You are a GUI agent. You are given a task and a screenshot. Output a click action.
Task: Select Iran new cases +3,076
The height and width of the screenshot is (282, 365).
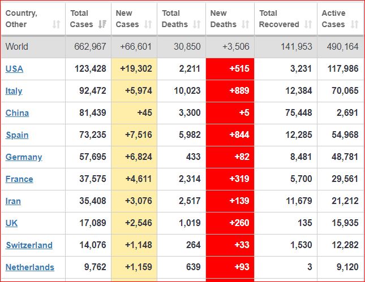[139, 201]
